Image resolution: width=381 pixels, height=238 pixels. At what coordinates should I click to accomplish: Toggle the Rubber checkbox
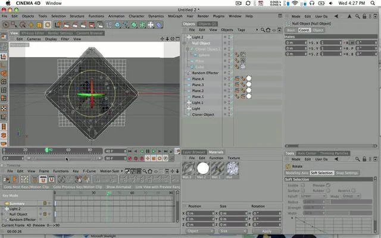[328, 190]
